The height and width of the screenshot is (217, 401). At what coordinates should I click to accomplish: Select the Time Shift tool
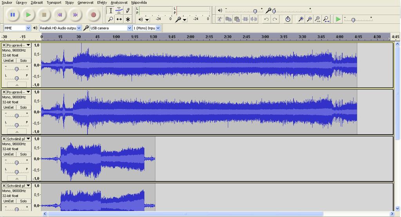pyautogui.click(x=119, y=19)
